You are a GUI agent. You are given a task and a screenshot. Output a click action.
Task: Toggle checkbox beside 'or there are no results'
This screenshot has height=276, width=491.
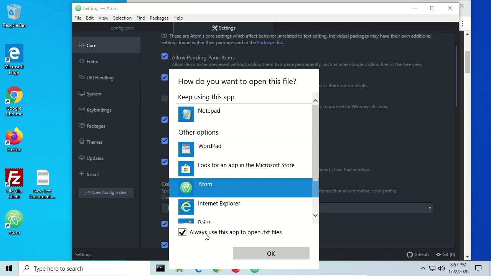[x=165, y=77]
